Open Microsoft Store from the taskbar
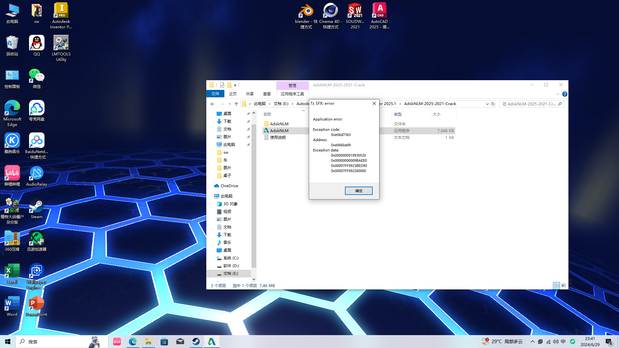This screenshot has height=348, width=619. pyautogui.click(x=164, y=342)
